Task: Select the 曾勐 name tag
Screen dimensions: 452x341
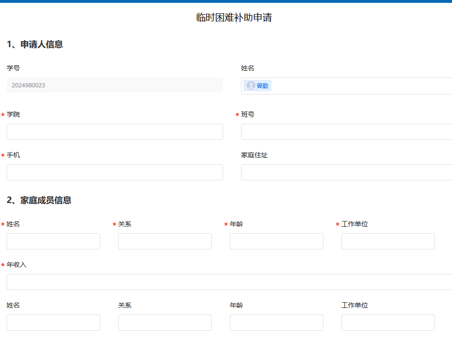Action: (257, 85)
